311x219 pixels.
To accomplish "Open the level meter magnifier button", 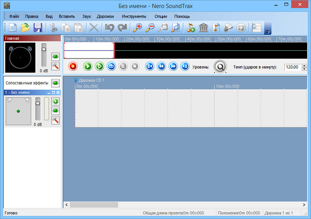I will tap(220, 67).
